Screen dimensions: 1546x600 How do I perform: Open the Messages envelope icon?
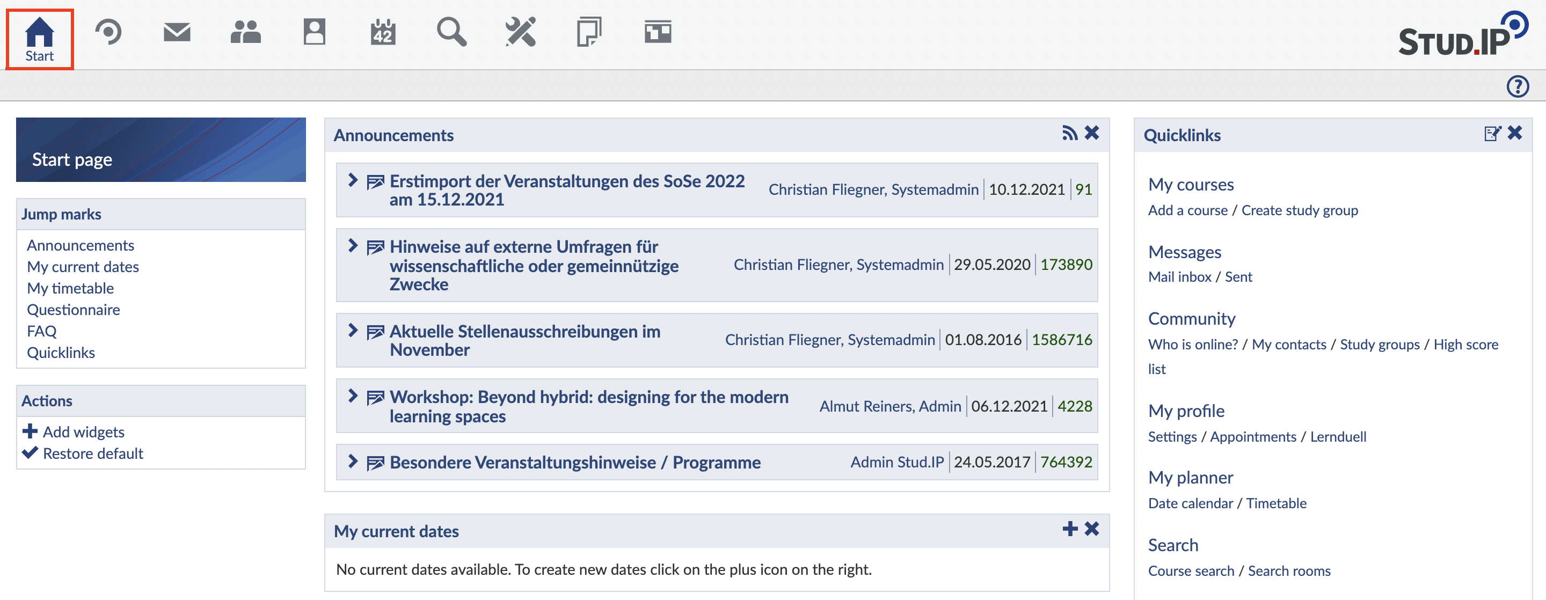tap(177, 32)
